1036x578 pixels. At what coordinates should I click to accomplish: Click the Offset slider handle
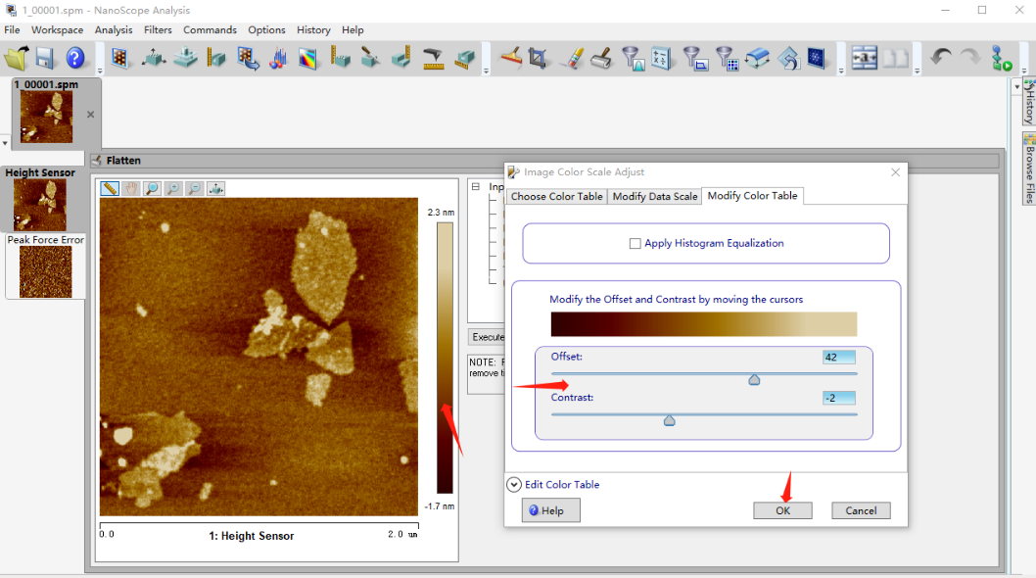pyautogui.click(x=754, y=379)
